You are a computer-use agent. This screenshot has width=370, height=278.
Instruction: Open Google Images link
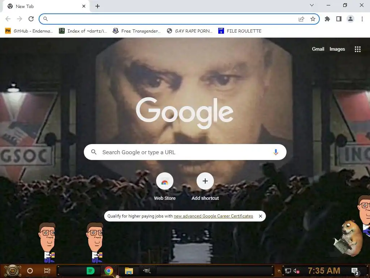(337, 49)
